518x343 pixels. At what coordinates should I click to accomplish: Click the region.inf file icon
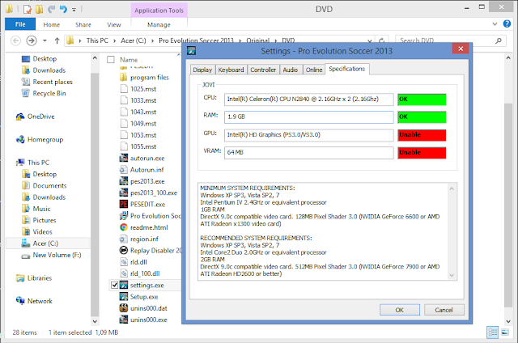[124, 239]
